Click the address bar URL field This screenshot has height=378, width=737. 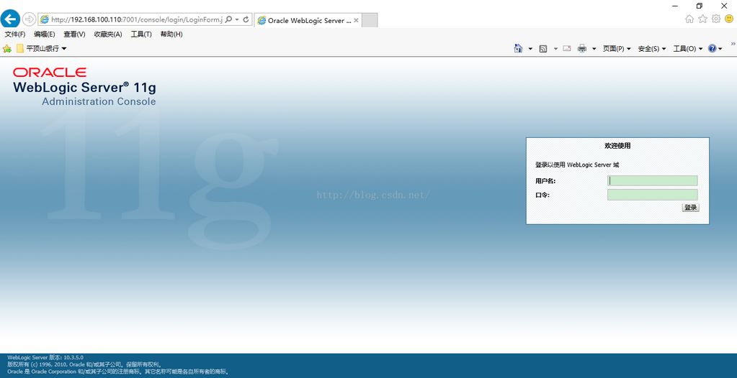[136, 19]
